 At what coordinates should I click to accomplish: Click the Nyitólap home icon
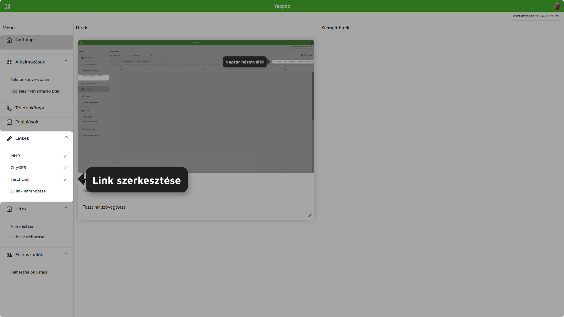9,40
